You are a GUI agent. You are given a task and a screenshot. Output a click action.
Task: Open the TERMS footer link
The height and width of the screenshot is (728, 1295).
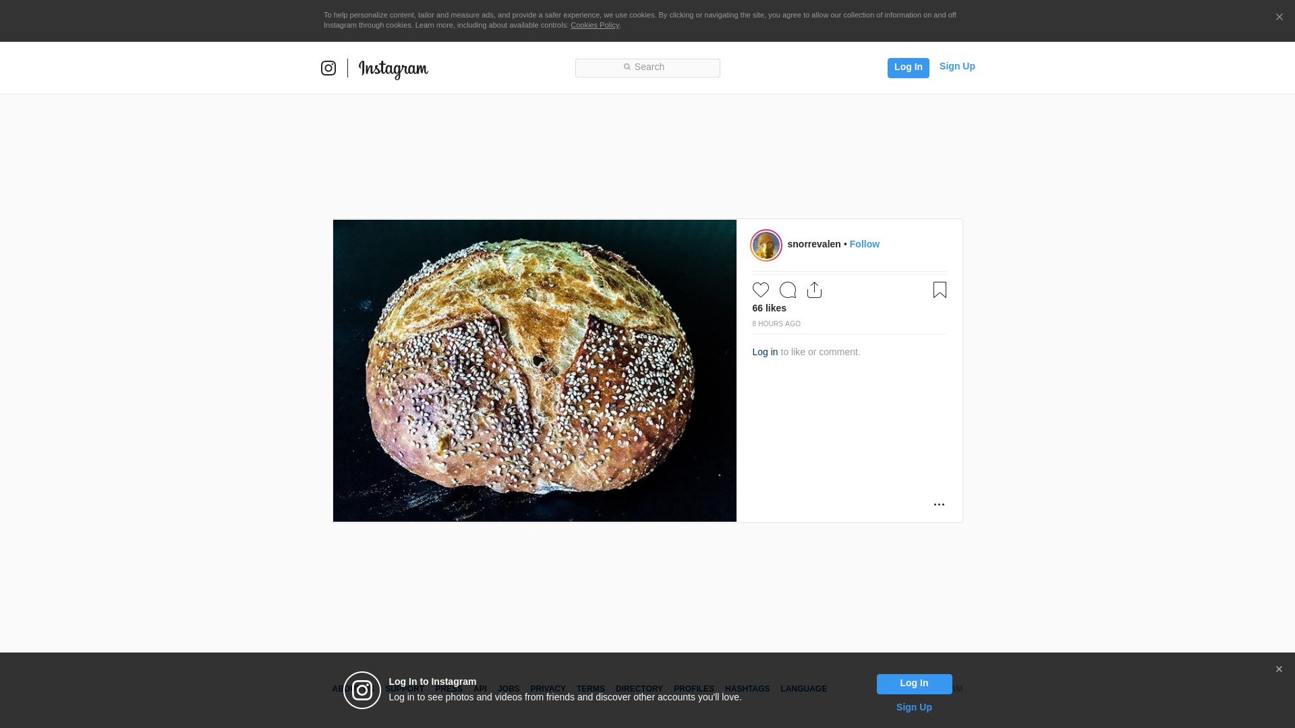[x=591, y=689]
